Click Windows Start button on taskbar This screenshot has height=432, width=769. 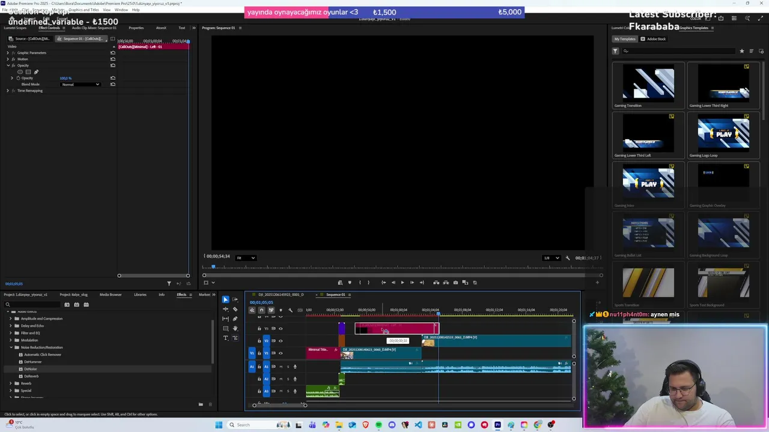[x=219, y=425]
